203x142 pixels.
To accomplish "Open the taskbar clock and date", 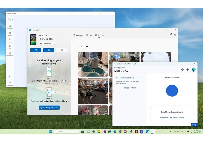I will (194, 132).
